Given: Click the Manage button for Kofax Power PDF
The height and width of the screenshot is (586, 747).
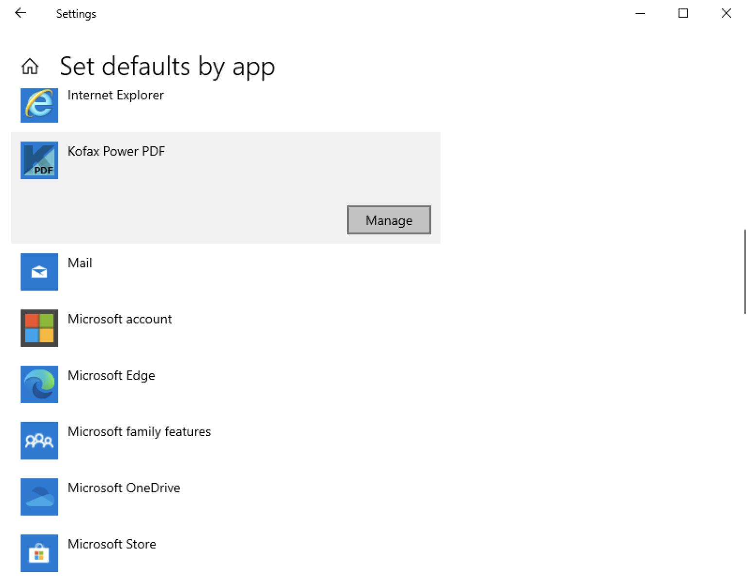Looking at the screenshot, I should pyautogui.click(x=388, y=220).
